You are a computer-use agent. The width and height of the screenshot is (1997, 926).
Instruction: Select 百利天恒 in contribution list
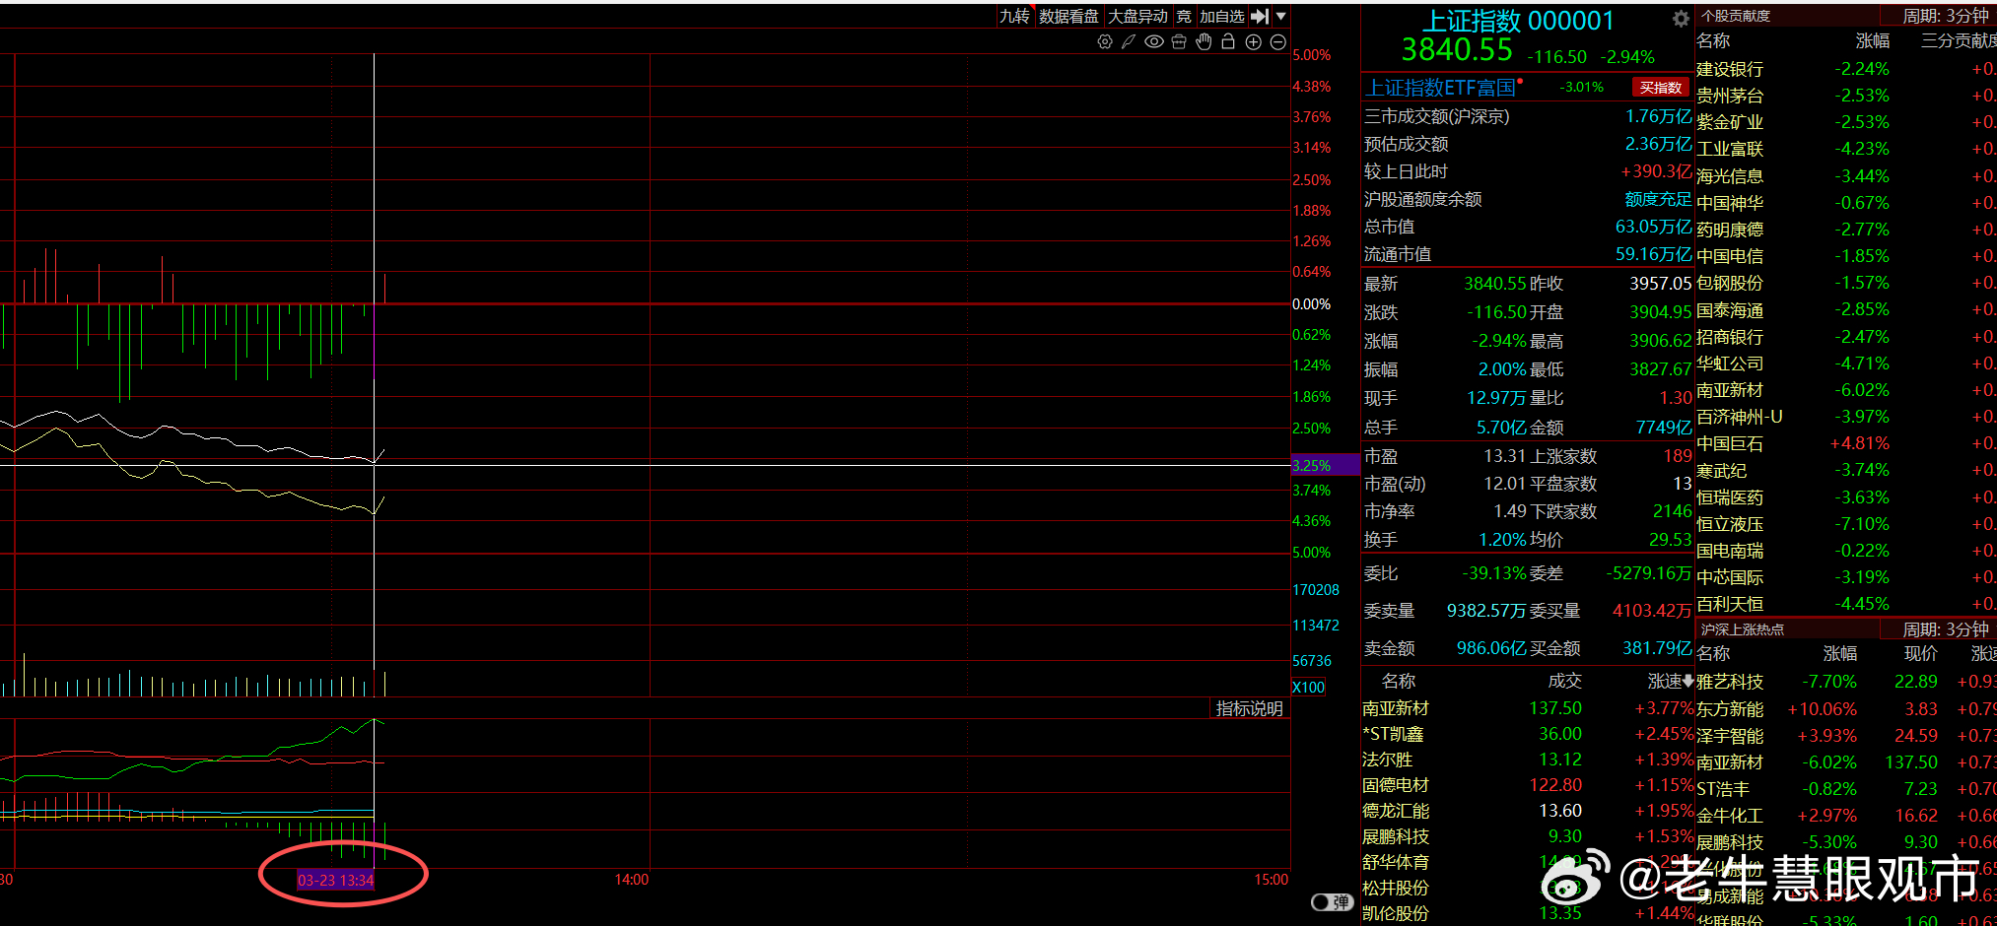1730,604
